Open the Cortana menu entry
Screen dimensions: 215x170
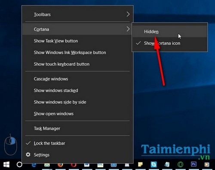coord(77,29)
